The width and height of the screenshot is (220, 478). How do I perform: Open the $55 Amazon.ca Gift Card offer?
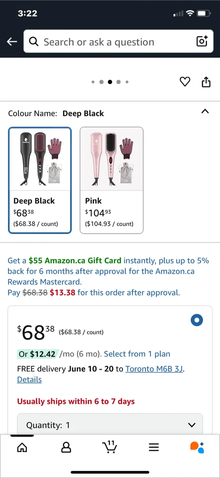[x=75, y=261]
